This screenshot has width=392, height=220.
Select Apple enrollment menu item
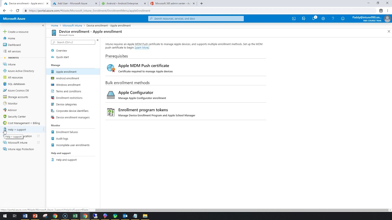point(73,72)
